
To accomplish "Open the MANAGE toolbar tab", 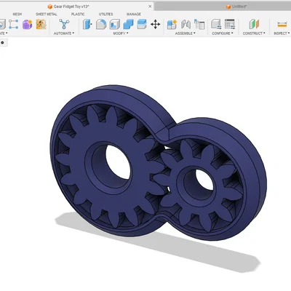I will tap(134, 14).
